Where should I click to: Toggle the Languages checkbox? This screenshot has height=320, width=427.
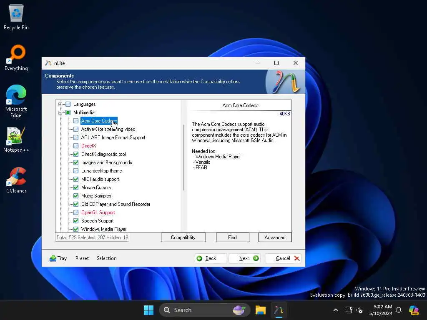point(68,104)
